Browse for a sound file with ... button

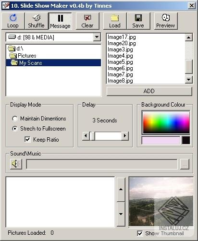coord(185,164)
